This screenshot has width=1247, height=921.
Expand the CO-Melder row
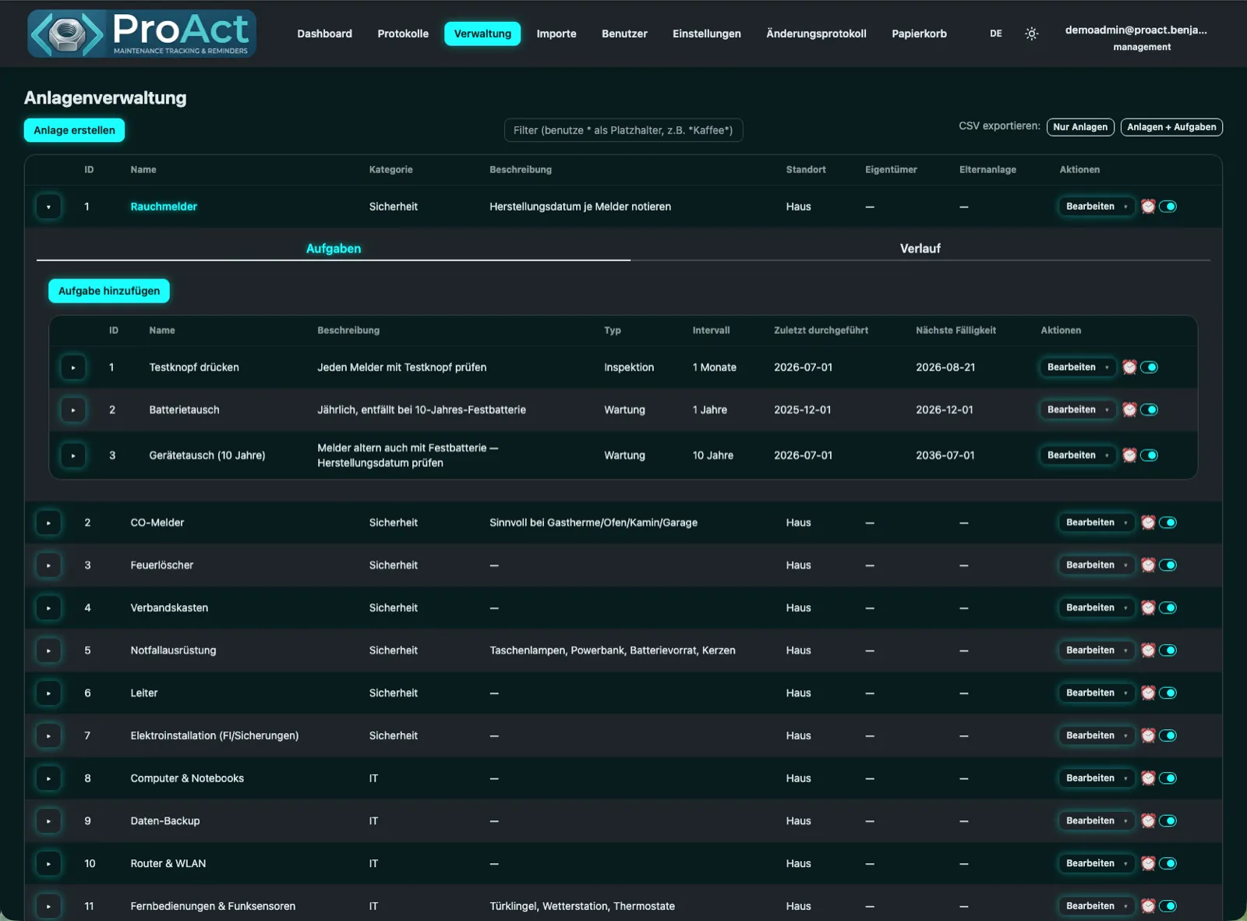coord(48,522)
